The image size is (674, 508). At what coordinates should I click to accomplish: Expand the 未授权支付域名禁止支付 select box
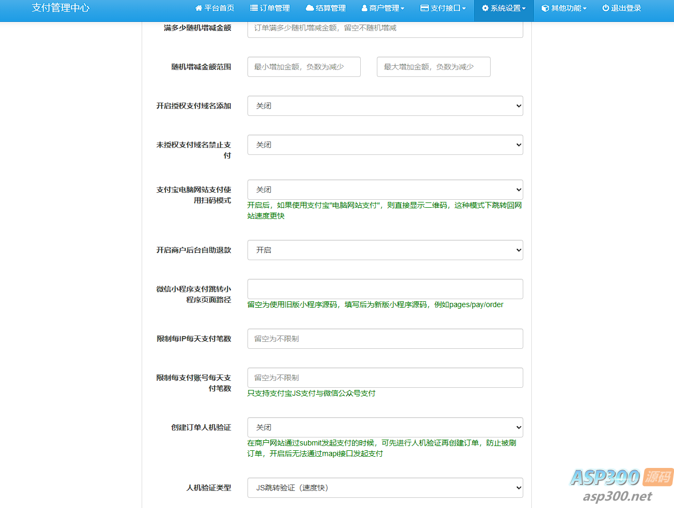[385, 145]
